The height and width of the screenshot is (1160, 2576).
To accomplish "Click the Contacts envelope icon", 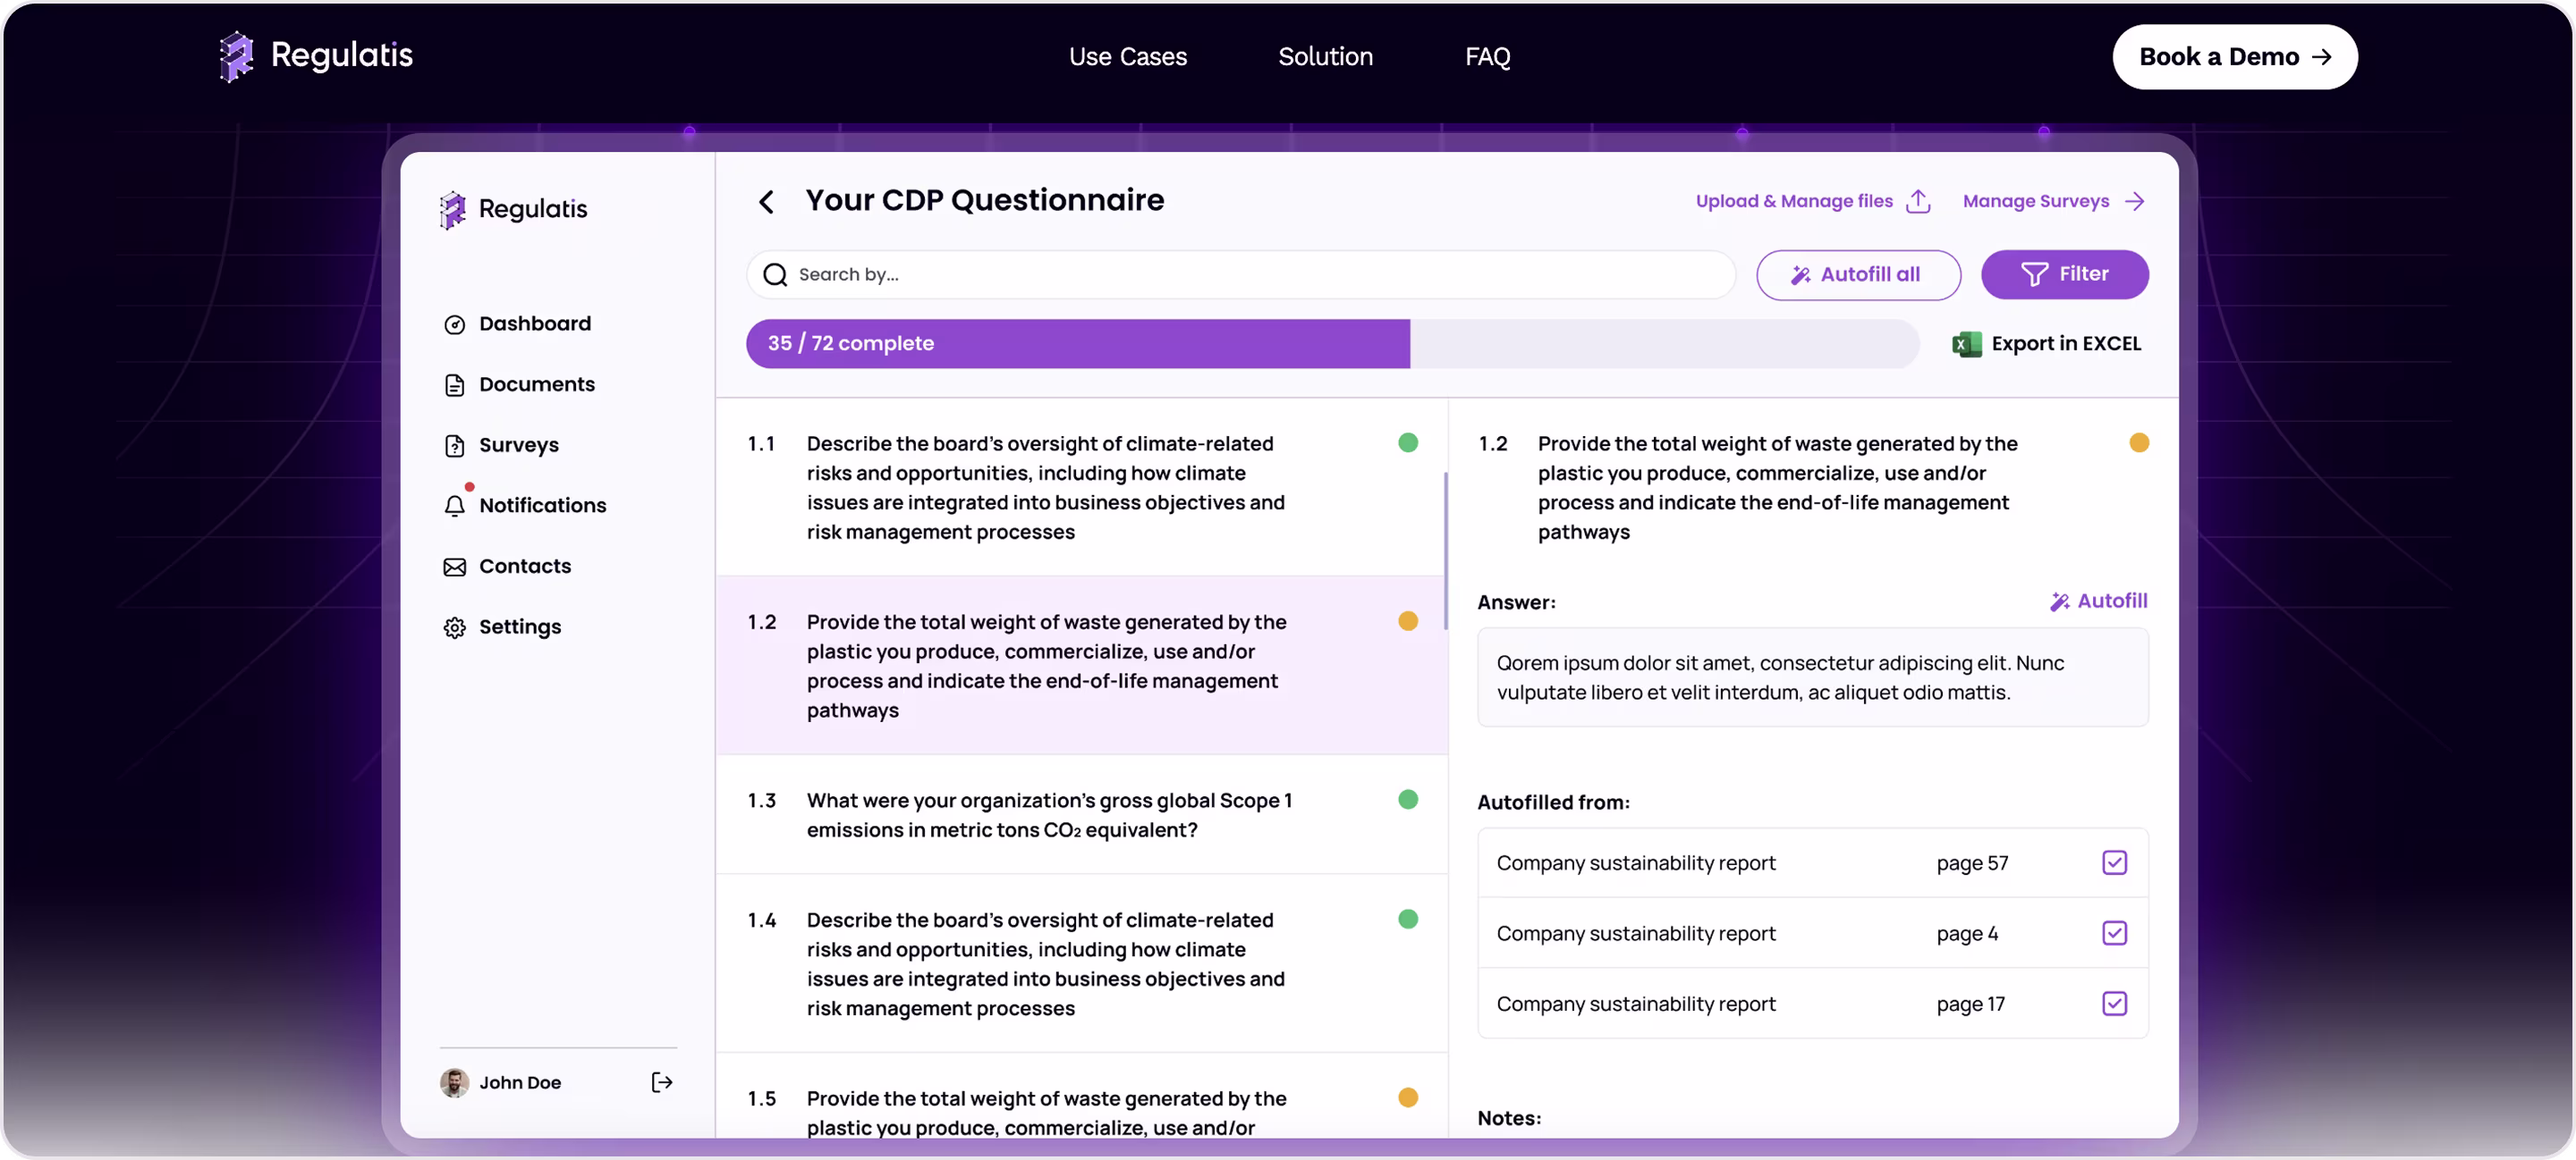I will (454, 567).
